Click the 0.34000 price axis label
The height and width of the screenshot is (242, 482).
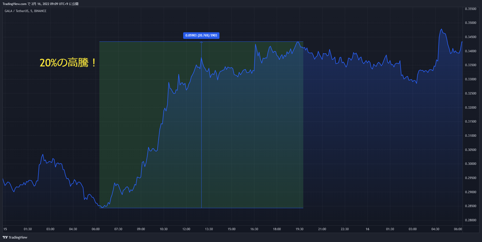tap(471, 51)
